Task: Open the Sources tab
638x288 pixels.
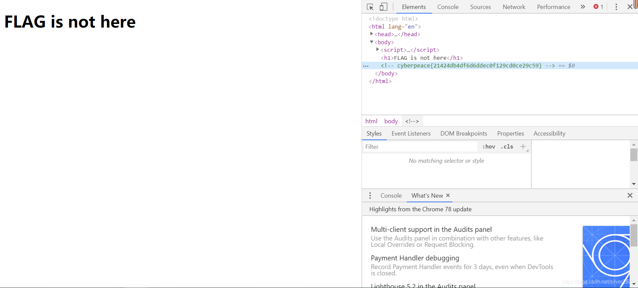Action: click(480, 7)
